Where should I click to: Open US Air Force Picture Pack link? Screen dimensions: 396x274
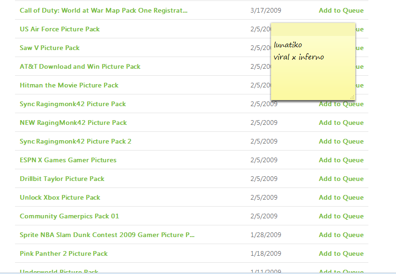[59, 29]
